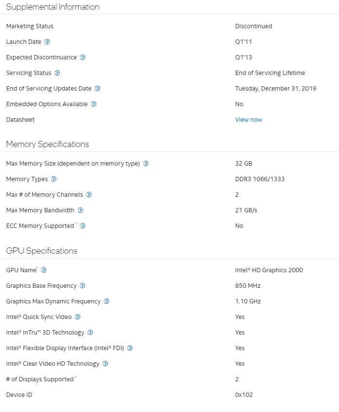Click the help icon beside Embedded Options Available

[x=94, y=104]
